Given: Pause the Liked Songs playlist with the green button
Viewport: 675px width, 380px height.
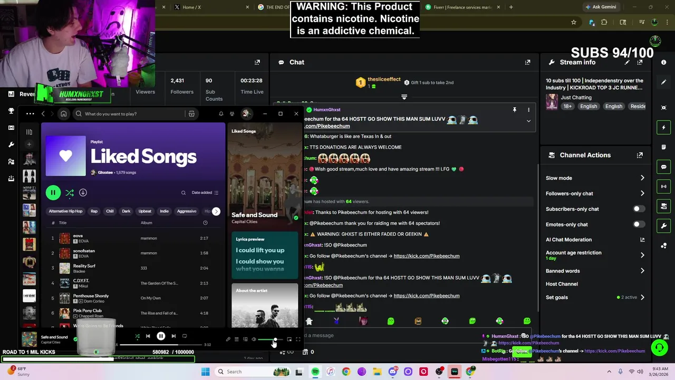Looking at the screenshot, I should 53,193.
